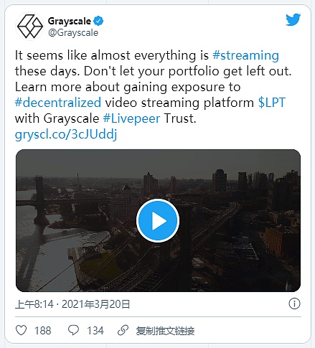Click the 134 replies count
Viewport: 315px width, 348px height.
95,331
